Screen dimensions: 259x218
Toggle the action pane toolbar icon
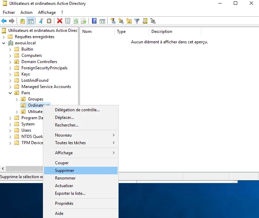tap(102, 21)
